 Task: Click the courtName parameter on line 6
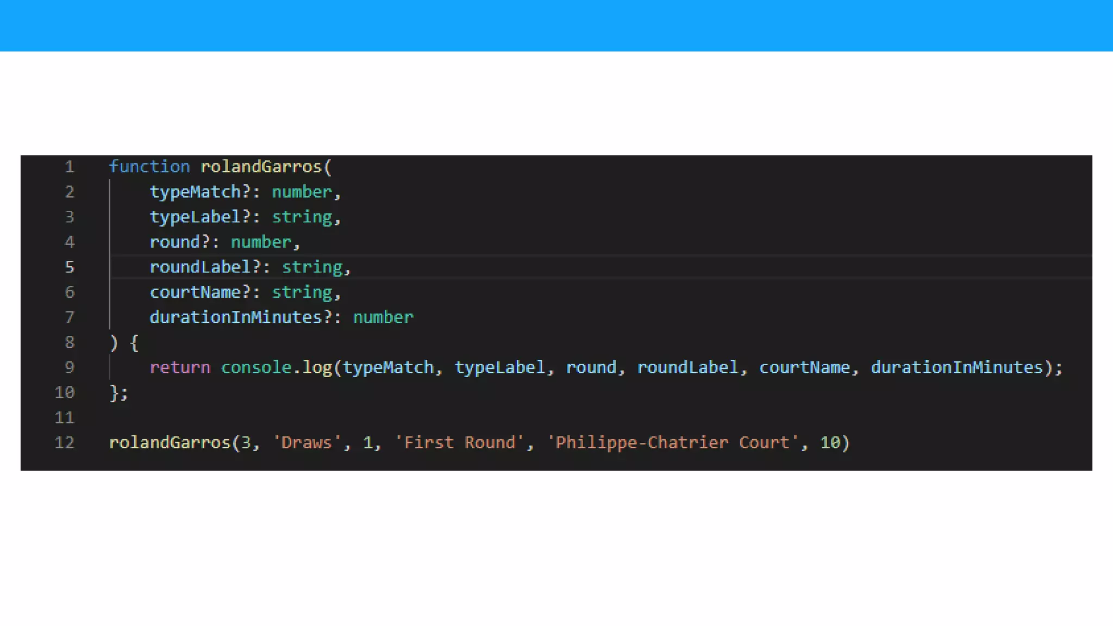(195, 292)
